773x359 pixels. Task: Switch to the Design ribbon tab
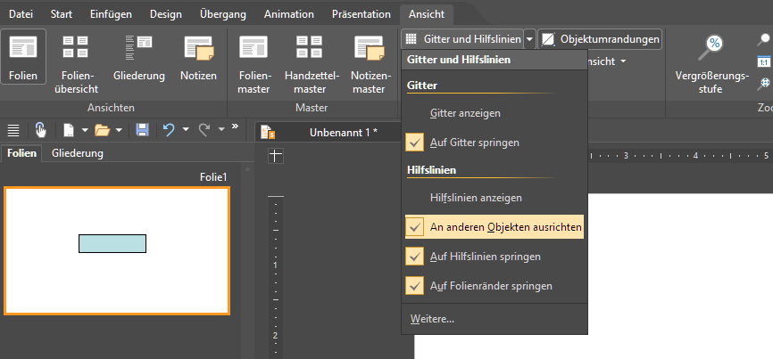(166, 14)
